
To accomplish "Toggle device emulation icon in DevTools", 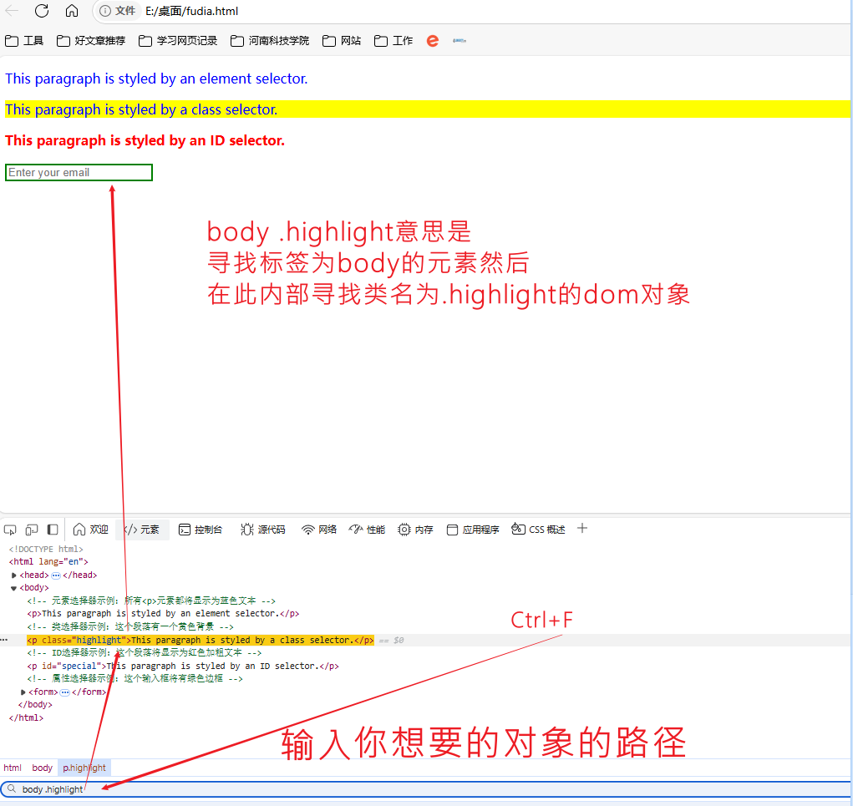I will [x=32, y=530].
